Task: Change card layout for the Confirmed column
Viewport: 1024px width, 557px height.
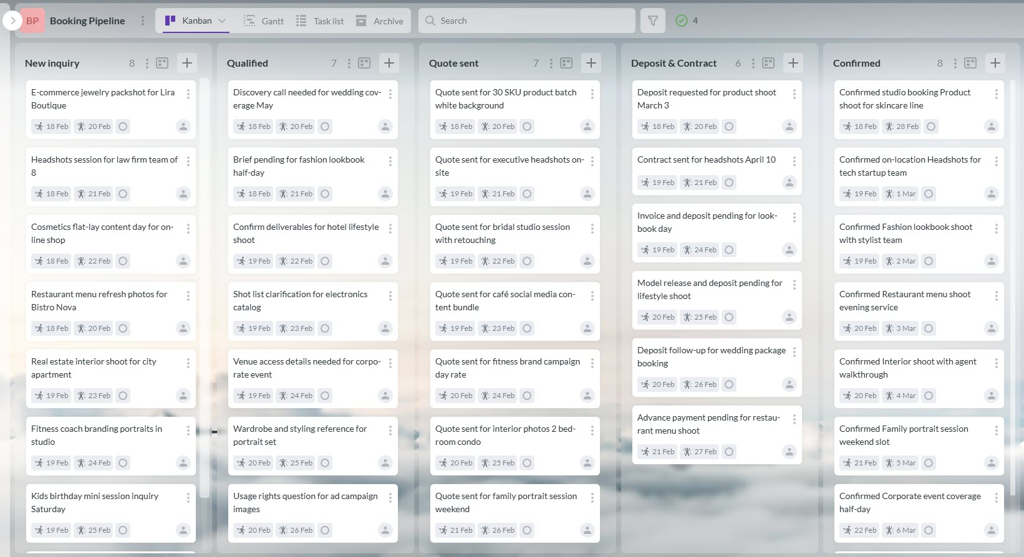Action: coord(970,63)
